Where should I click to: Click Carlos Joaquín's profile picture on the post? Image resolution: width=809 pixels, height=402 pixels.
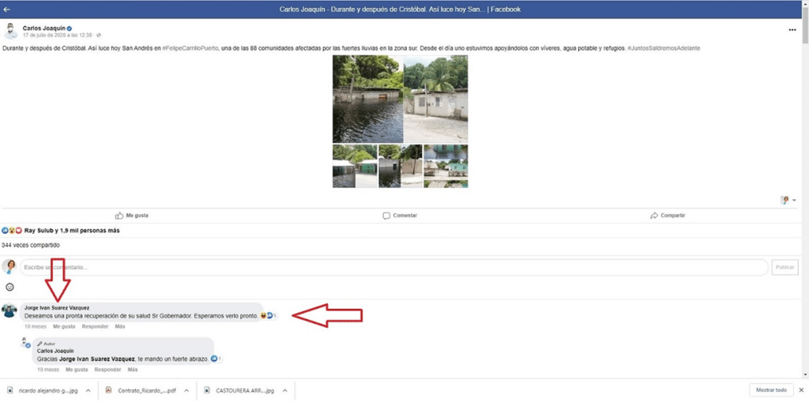[10, 31]
